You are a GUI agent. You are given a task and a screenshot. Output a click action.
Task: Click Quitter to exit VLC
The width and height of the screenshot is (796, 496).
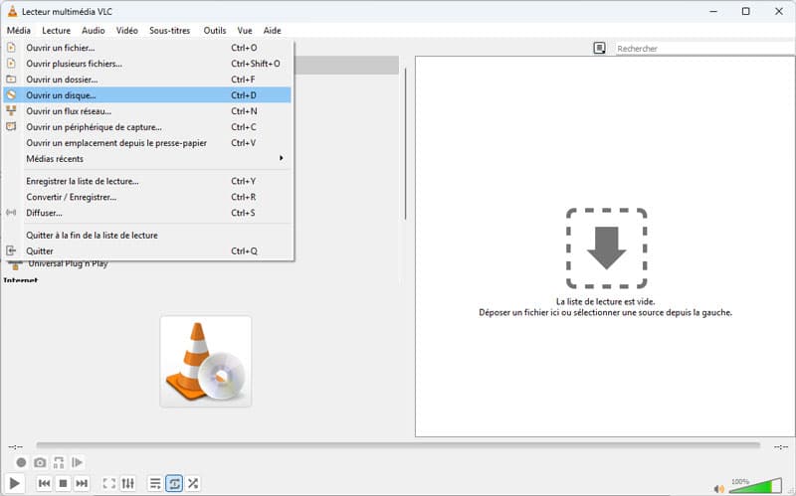(x=40, y=251)
